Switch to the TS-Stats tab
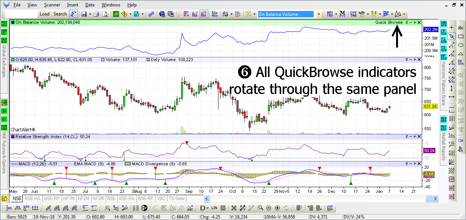 tap(176, 198)
